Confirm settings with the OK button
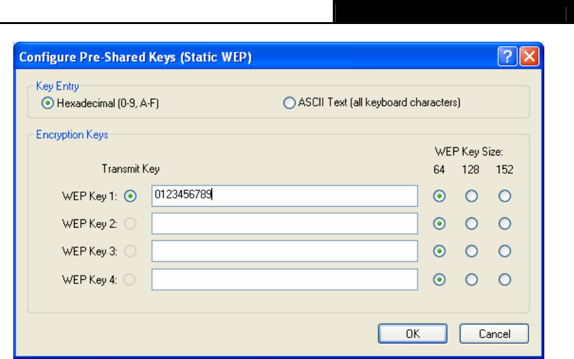This screenshot has width=574, height=359. (x=412, y=334)
